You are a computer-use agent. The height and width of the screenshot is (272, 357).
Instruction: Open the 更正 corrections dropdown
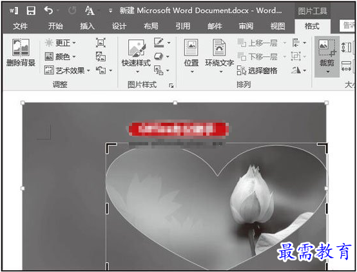pyautogui.click(x=60, y=43)
